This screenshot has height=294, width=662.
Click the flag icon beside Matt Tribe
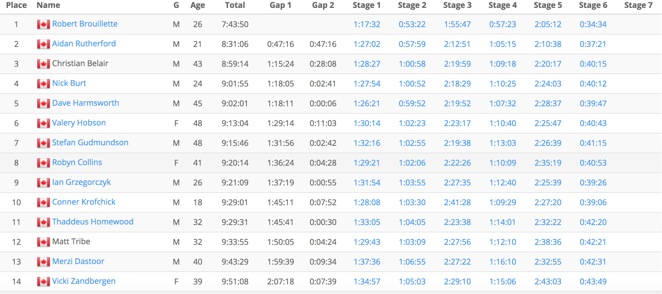[x=43, y=242]
